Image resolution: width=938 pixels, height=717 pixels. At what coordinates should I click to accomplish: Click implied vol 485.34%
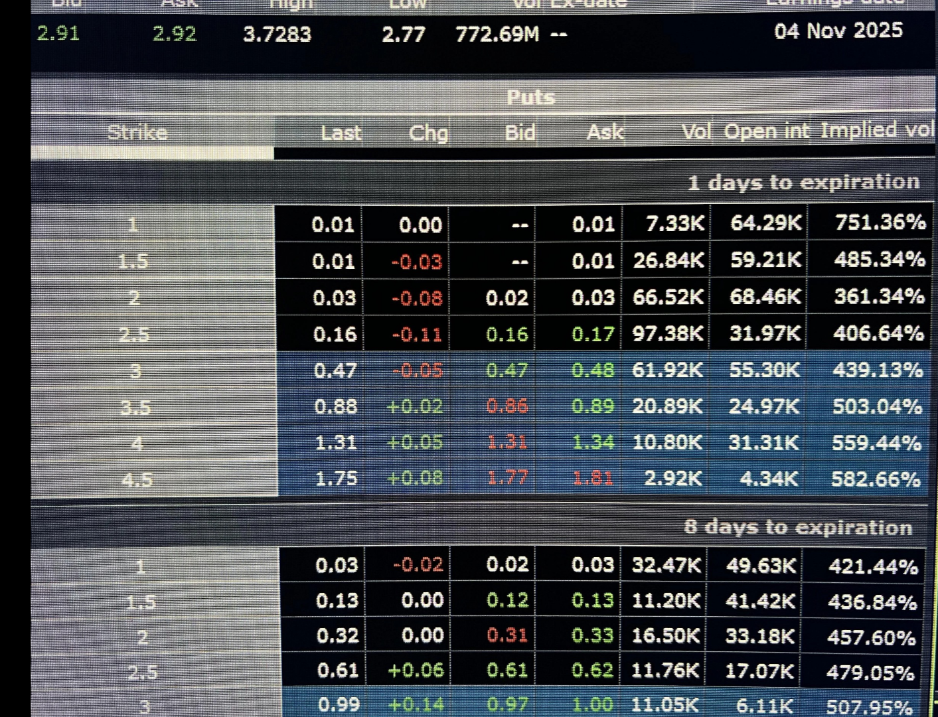coord(880,259)
